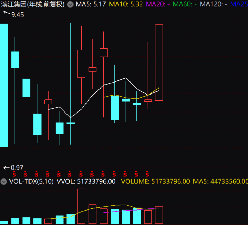Open dropdown next to 滨江集团 chart title
Viewport: 248px width, 225px height.
pyautogui.click(x=70, y=5)
